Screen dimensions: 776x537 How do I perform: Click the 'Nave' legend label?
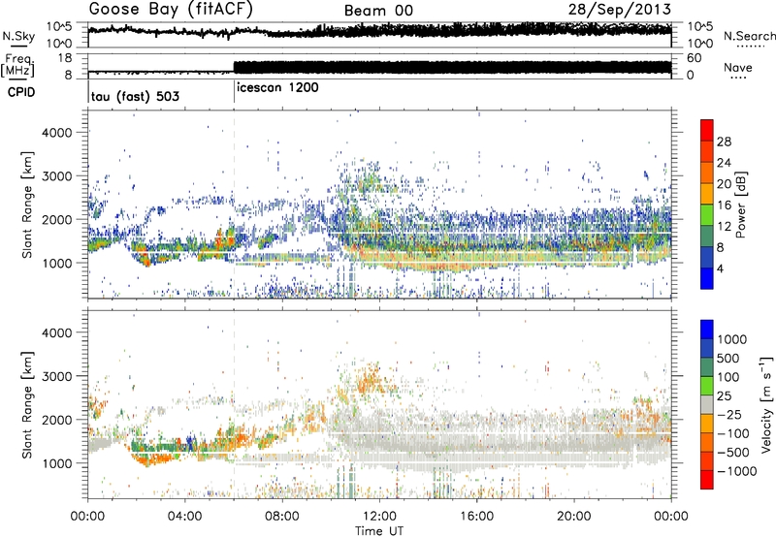[x=738, y=67]
